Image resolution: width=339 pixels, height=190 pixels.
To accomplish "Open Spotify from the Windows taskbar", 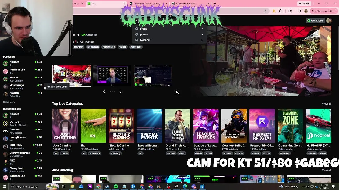I will click(116, 187).
